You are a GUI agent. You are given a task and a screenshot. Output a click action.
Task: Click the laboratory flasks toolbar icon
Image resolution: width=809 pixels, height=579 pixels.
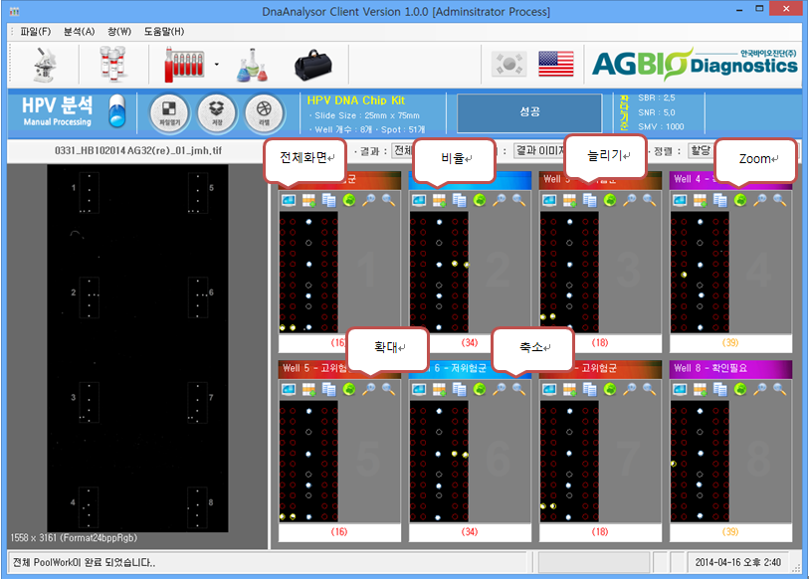click(253, 65)
